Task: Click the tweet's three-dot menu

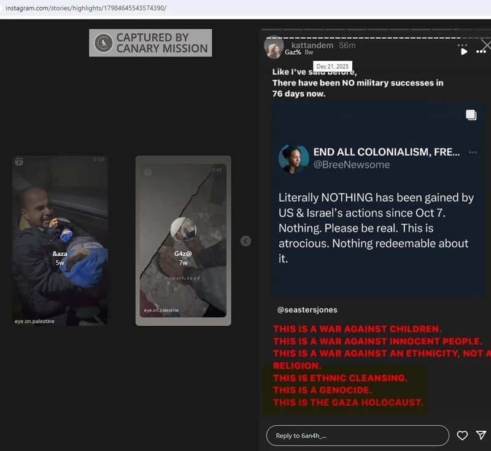Action: [473, 152]
